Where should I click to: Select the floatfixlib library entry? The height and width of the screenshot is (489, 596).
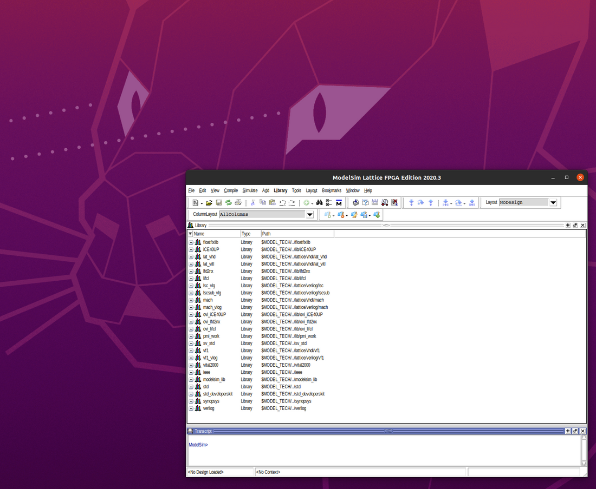(x=211, y=242)
